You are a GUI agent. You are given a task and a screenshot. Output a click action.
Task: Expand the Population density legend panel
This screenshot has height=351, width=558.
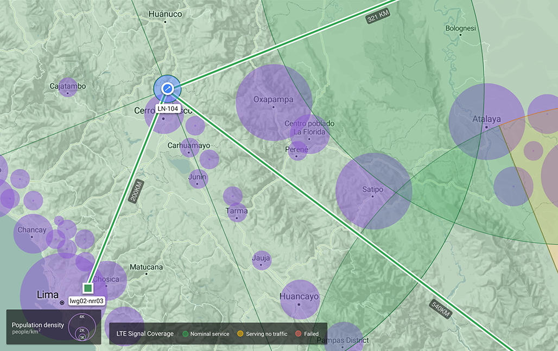coord(53,327)
